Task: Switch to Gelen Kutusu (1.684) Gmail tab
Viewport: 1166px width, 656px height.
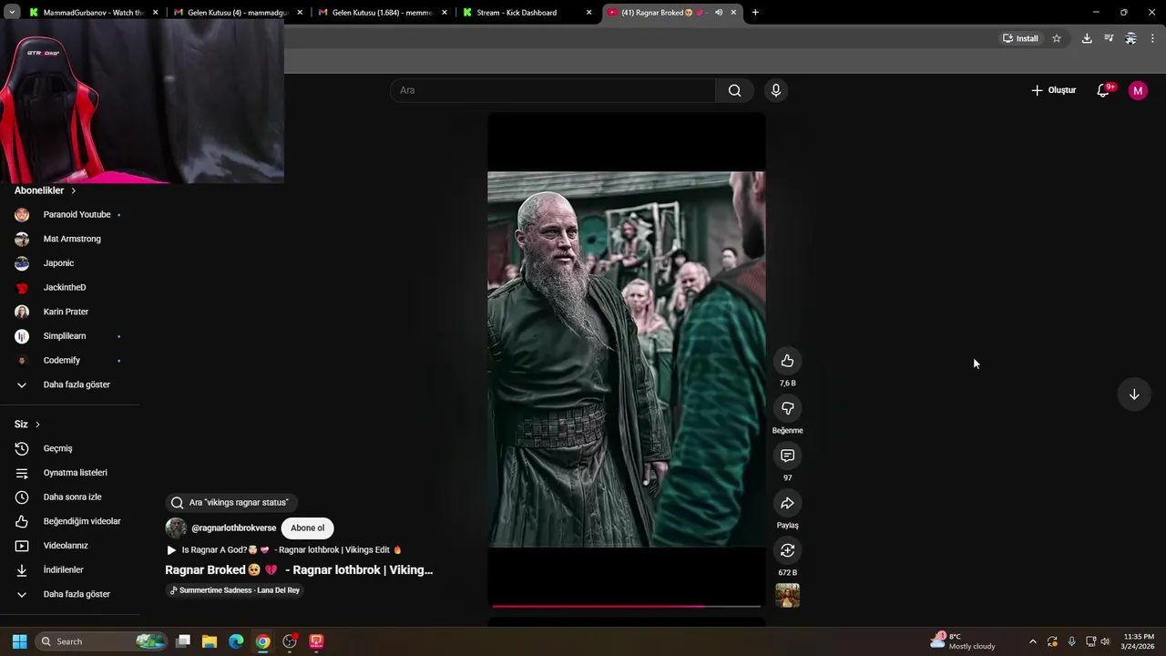Action: [383, 13]
